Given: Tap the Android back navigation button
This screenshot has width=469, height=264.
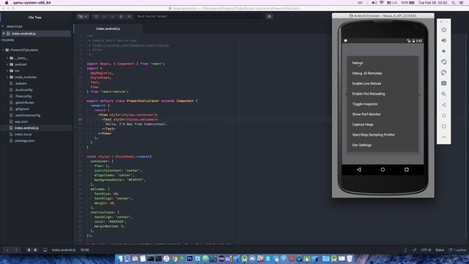Looking at the screenshot, I should click(359, 169).
